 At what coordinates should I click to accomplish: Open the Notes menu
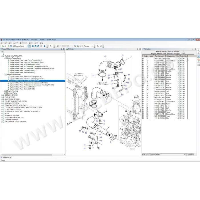click(x=31, y=43)
